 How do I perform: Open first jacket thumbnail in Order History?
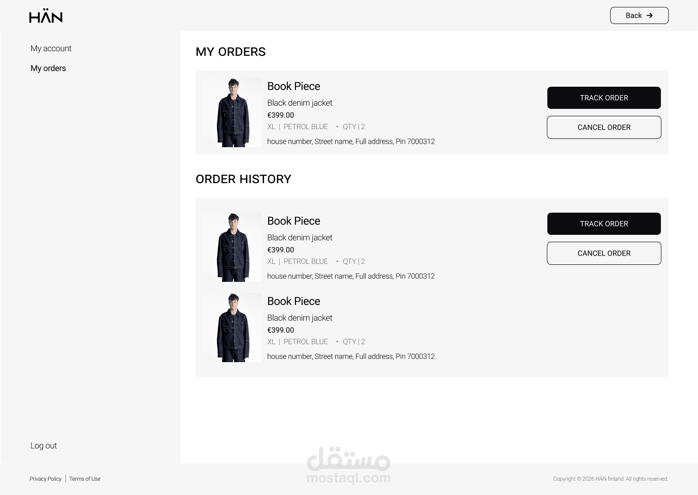tap(232, 247)
